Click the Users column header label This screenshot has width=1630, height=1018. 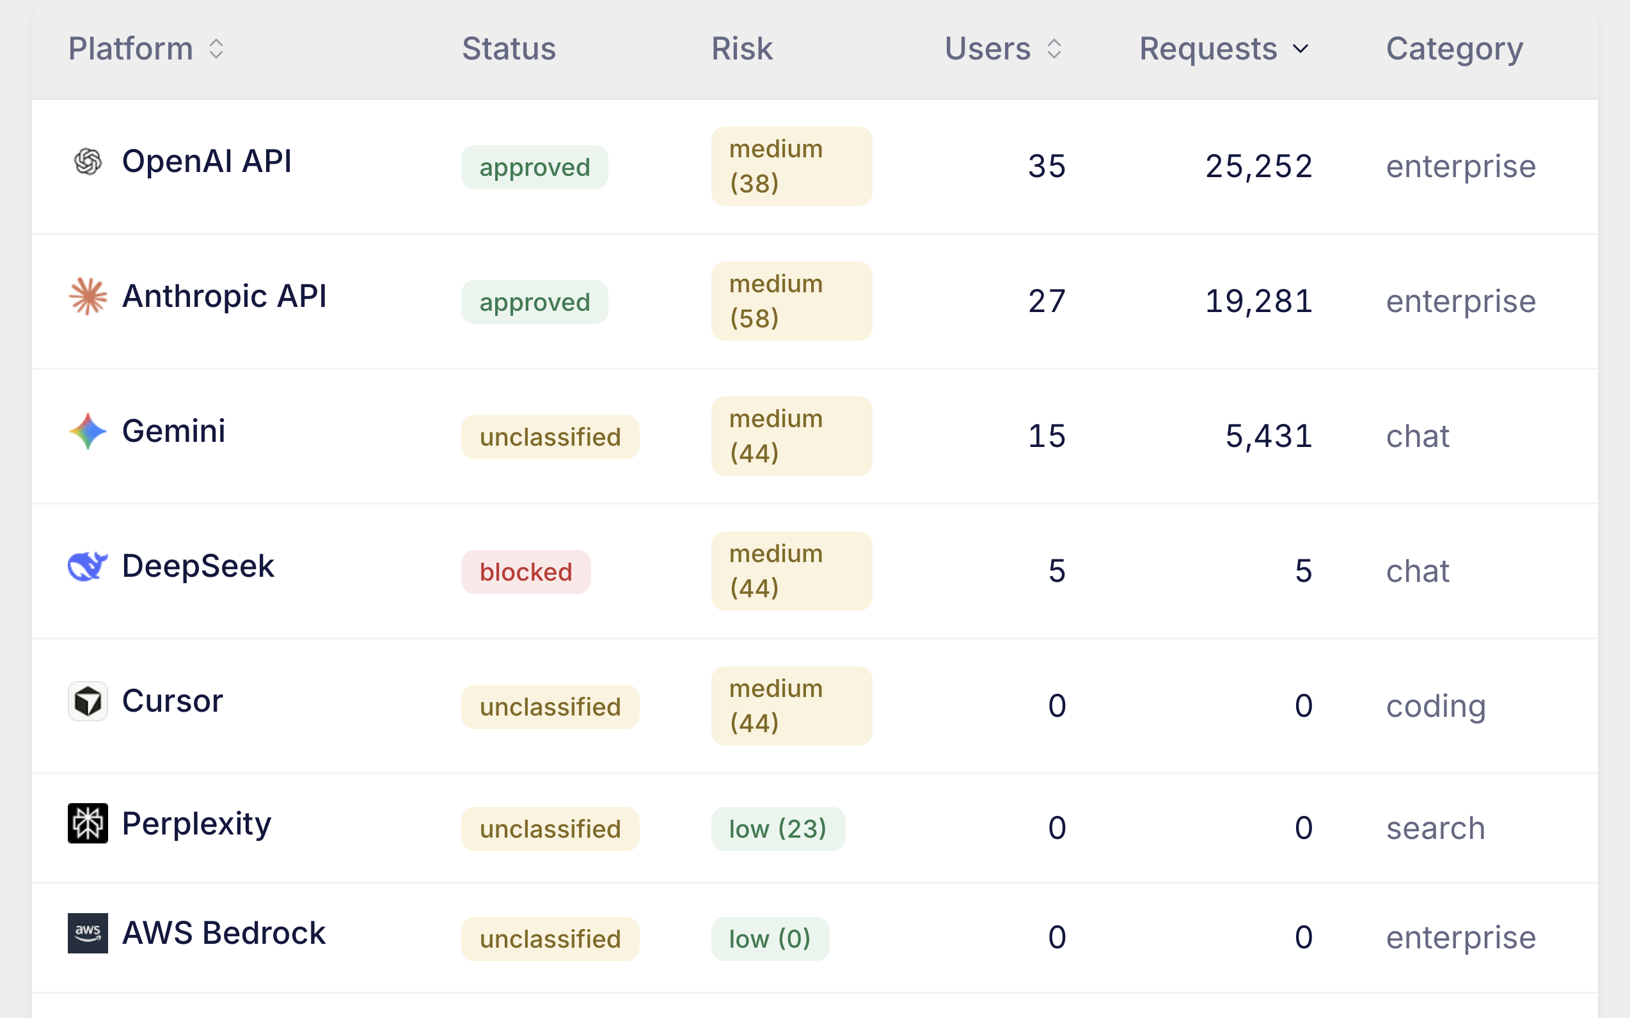coord(988,49)
